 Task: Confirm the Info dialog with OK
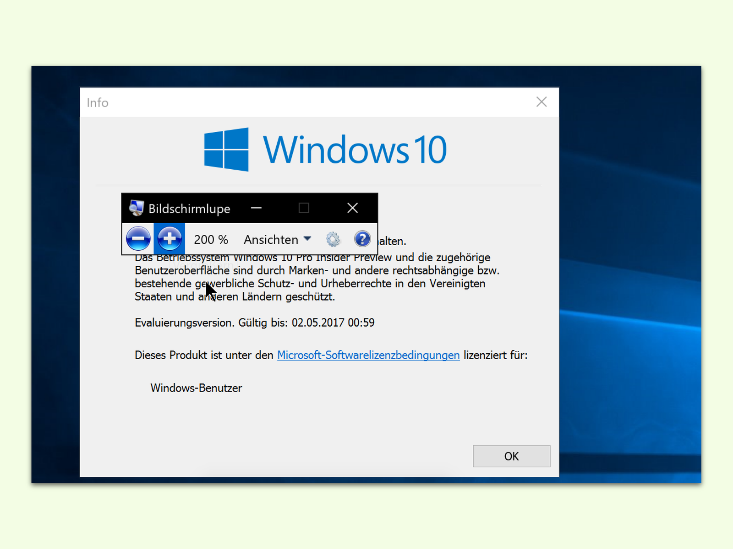[x=511, y=456]
